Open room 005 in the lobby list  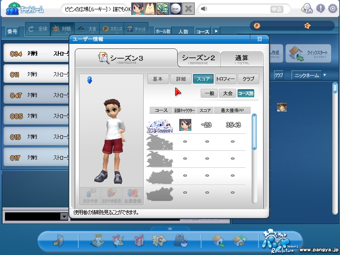coord(36,116)
